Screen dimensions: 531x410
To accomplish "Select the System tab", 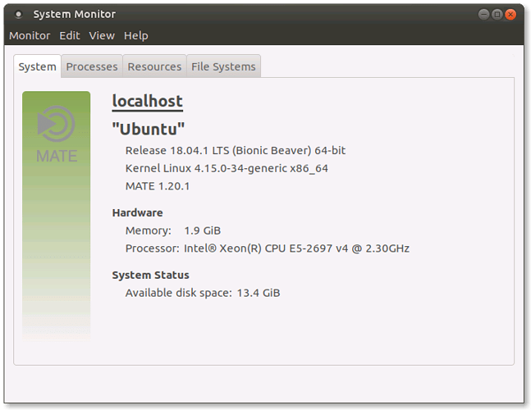I will [x=37, y=66].
